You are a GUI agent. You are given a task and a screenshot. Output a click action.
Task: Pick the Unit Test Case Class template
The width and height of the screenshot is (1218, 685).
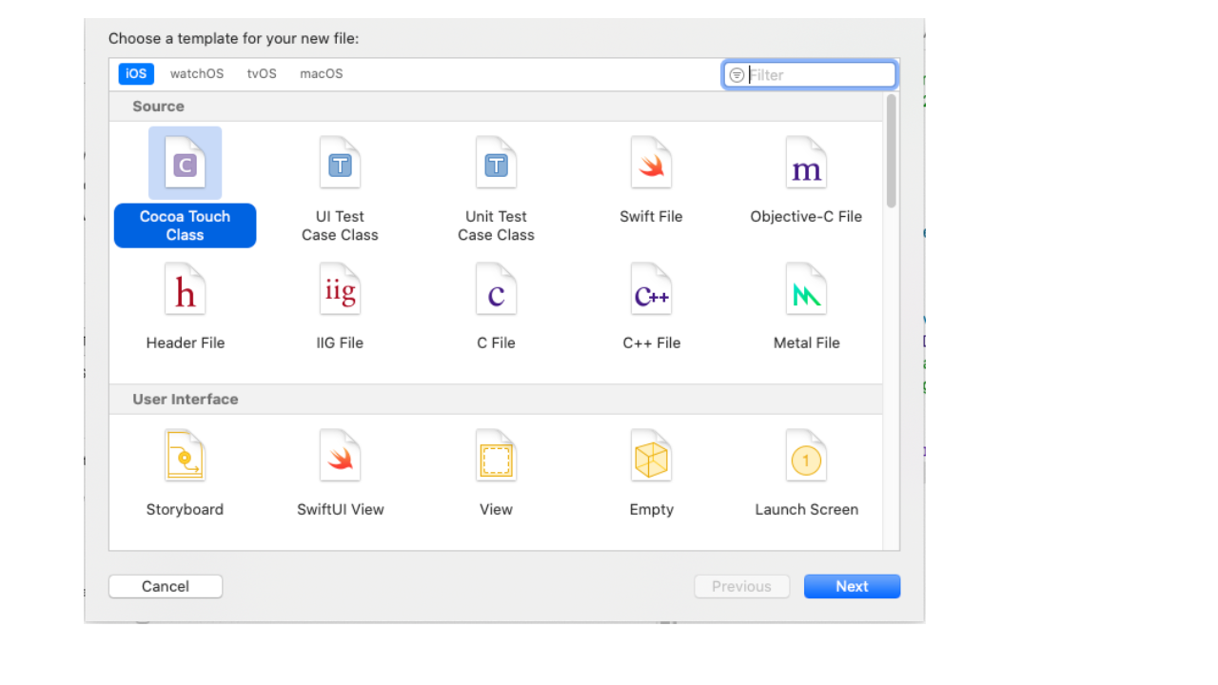pos(496,164)
